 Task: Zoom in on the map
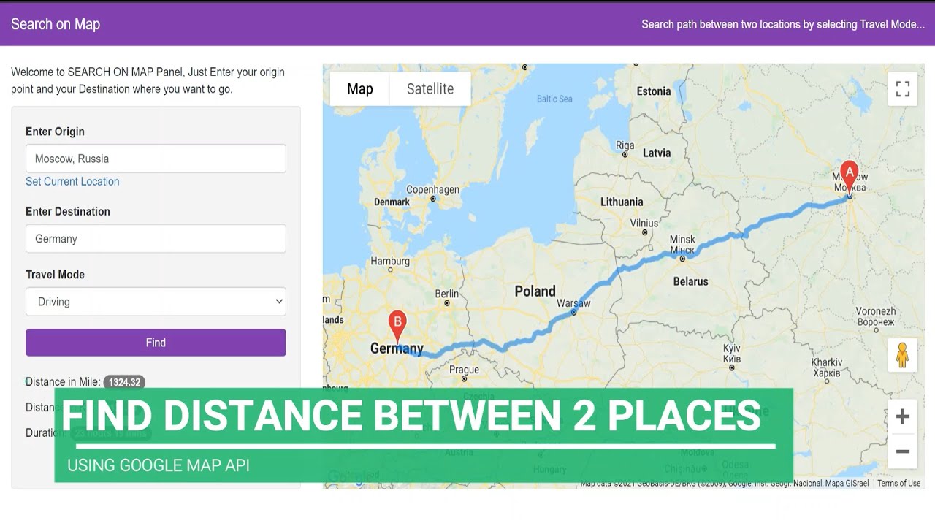coord(903,416)
